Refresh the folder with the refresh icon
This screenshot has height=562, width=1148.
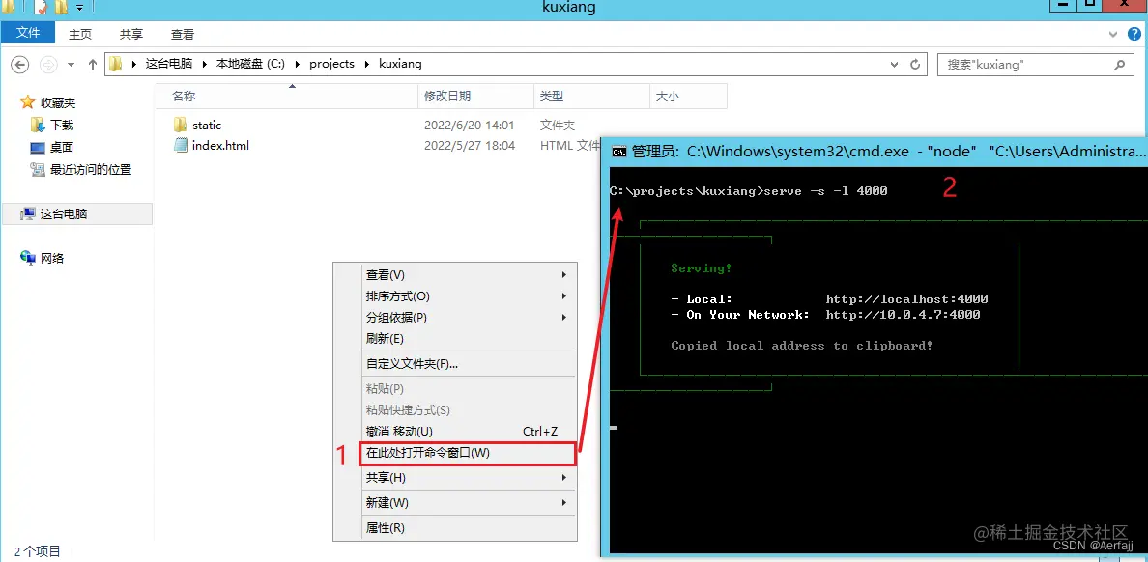click(915, 65)
